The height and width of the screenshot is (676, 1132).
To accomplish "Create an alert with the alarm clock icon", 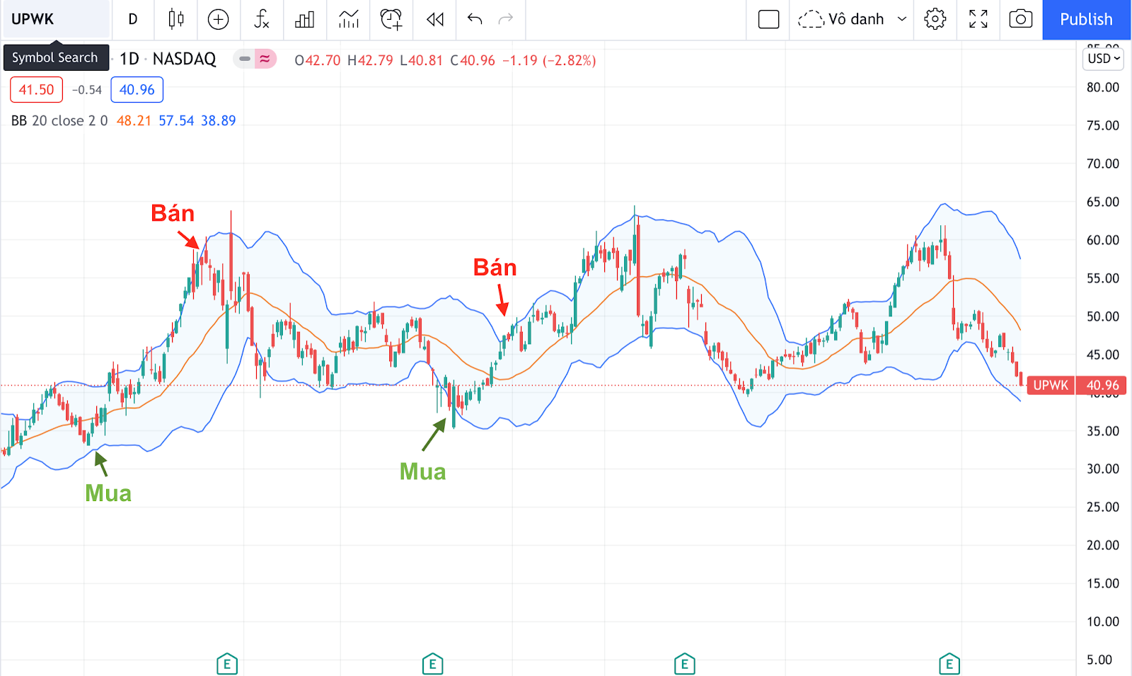I will (391, 19).
